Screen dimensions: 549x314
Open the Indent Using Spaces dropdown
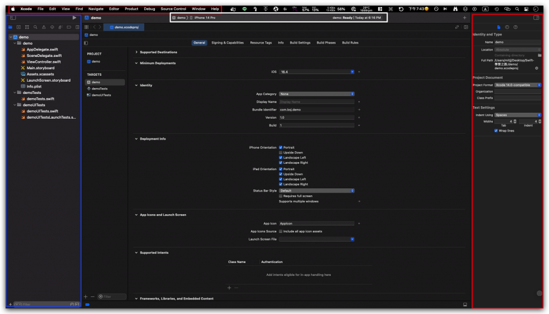[x=517, y=115]
